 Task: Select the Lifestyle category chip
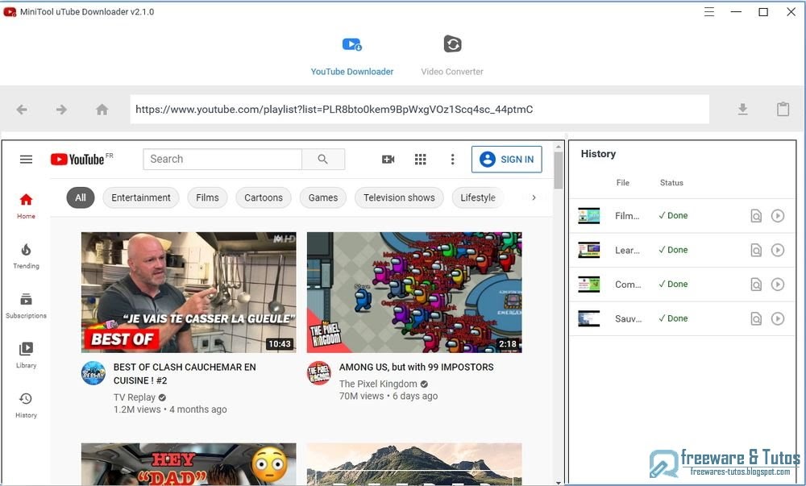pos(477,197)
